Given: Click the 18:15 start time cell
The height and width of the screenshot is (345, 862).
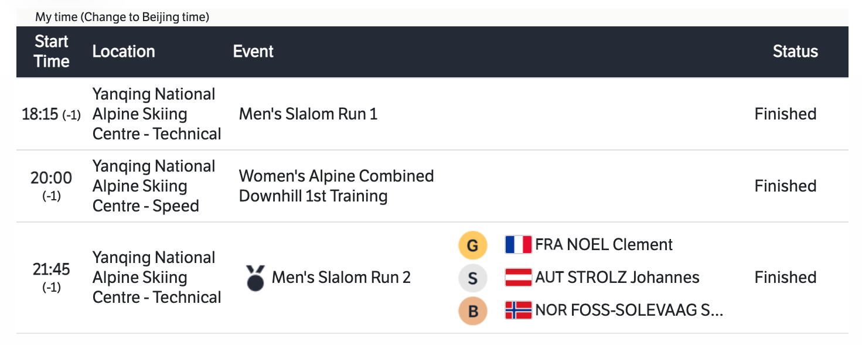Looking at the screenshot, I should click(x=50, y=114).
